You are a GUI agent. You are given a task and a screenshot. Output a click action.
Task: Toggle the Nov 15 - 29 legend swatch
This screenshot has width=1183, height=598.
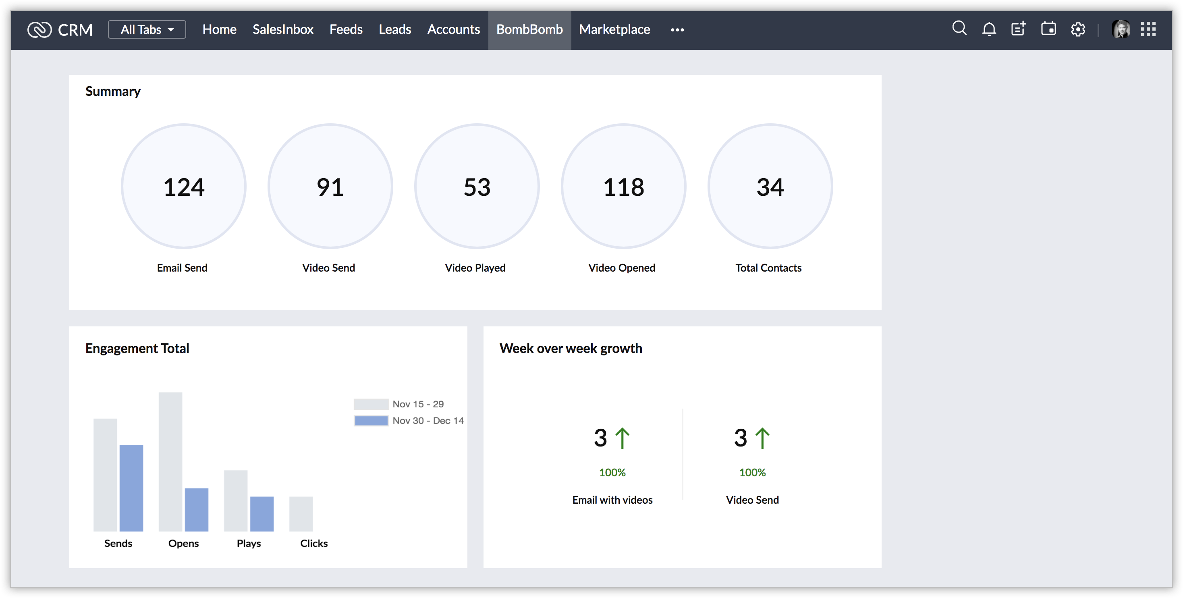coord(371,404)
